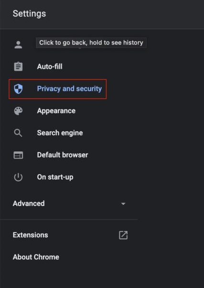Screen dimensions: 204x288
Task: Open About Chrome page
Action: pos(36,257)
